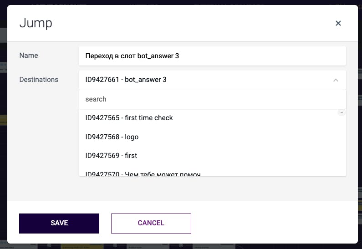
Task: Click the Name field containing 'Переход в слот bot_answer 3'
Action: pos(212,56)
